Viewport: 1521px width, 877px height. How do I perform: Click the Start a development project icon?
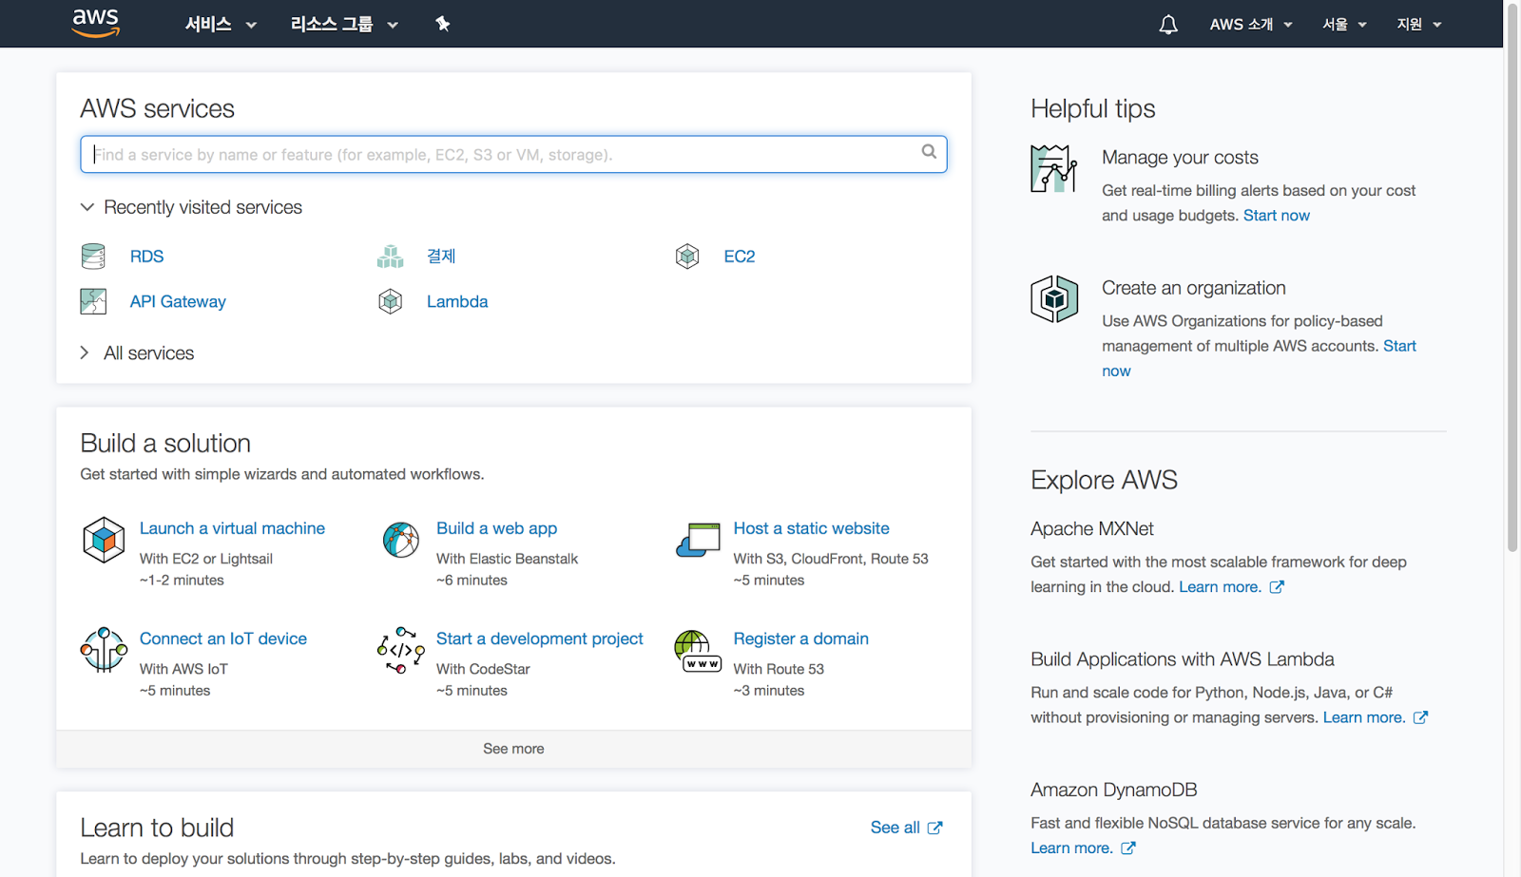[x=401, y=650]
